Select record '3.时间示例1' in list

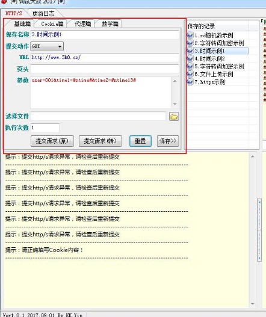pyautogui.click(x=209, y=51)
